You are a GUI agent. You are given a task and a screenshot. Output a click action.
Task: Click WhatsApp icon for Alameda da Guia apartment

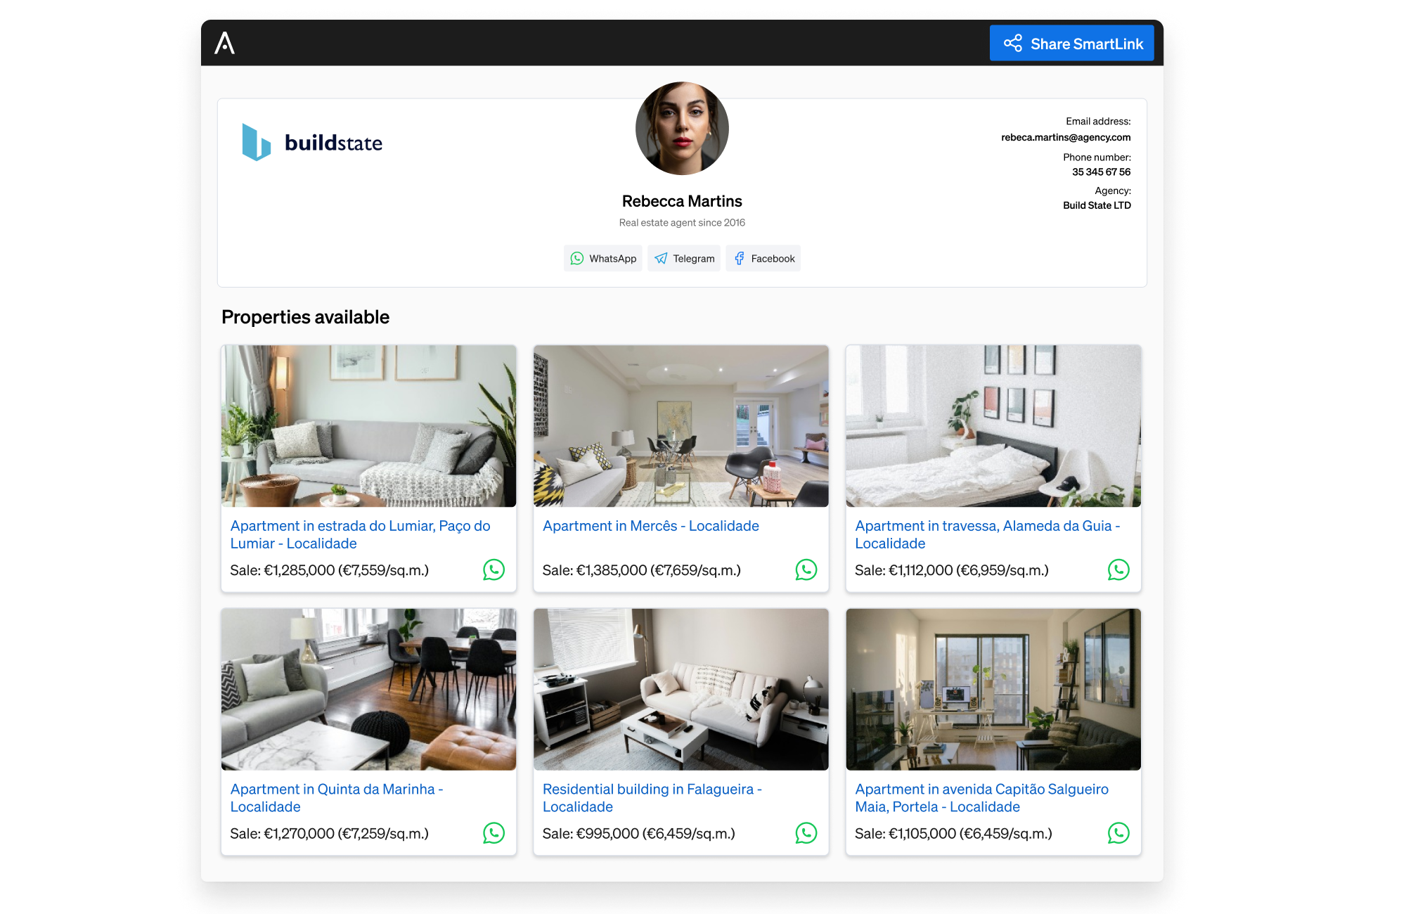1118,569
